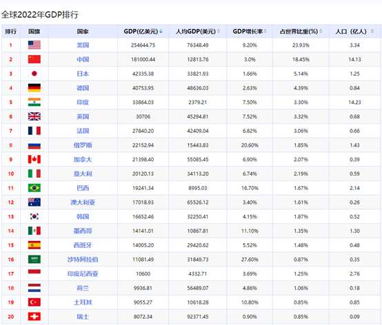The width and height of the screenshot is (382, 325).
Task: Click the Spain flag icon
Action: 34,245
